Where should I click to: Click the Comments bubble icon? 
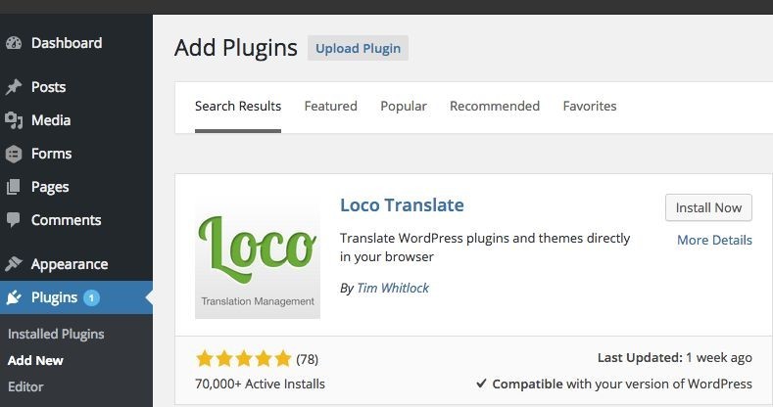(x=14, y=220)
